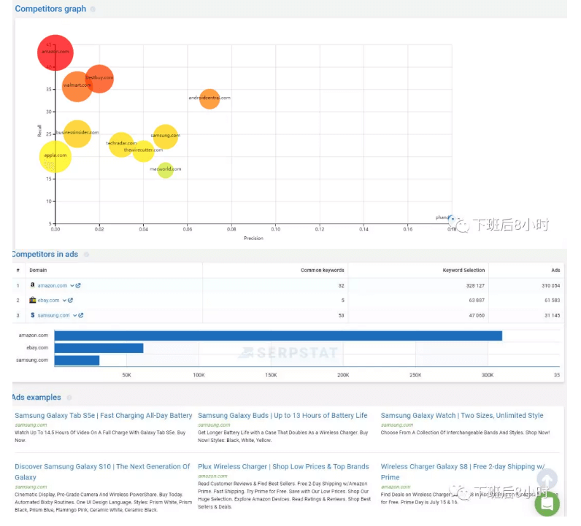Click the red amazon.com bubble in graph
581x526 pixels.
tap(55, 52)
